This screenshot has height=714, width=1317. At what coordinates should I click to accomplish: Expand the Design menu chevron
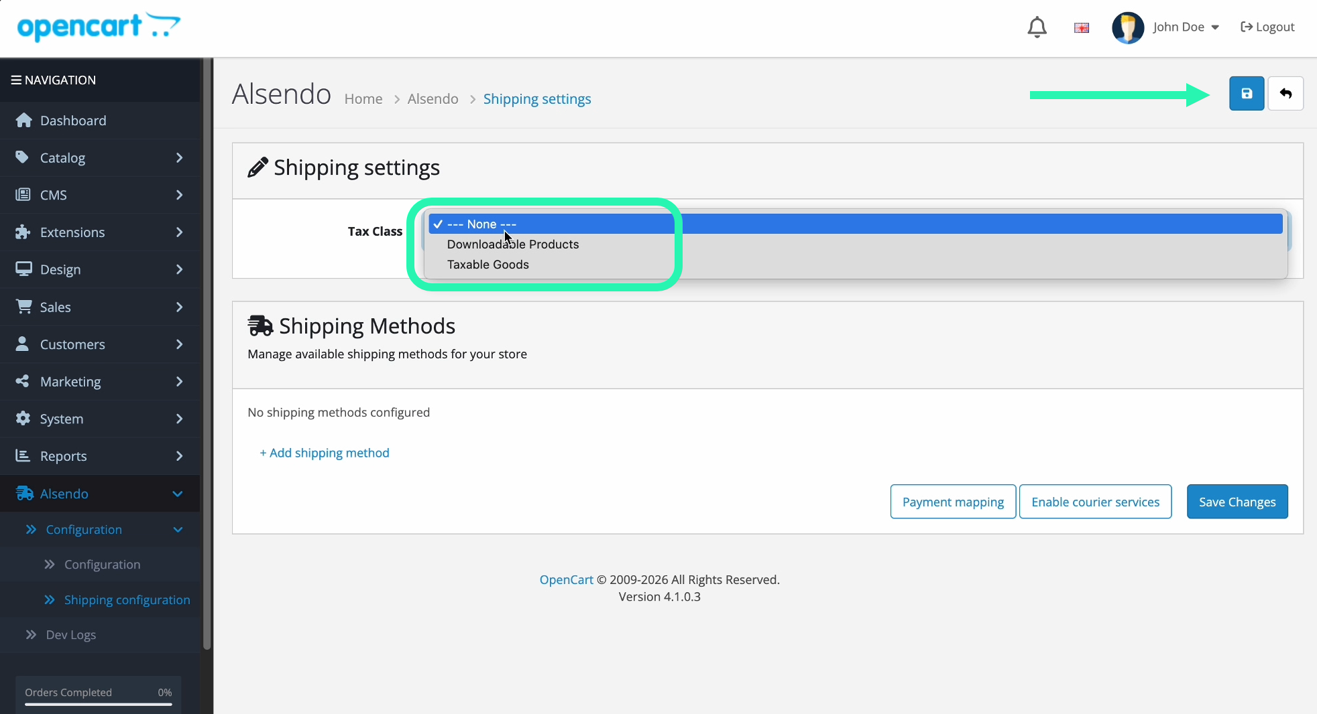(179, 269)
